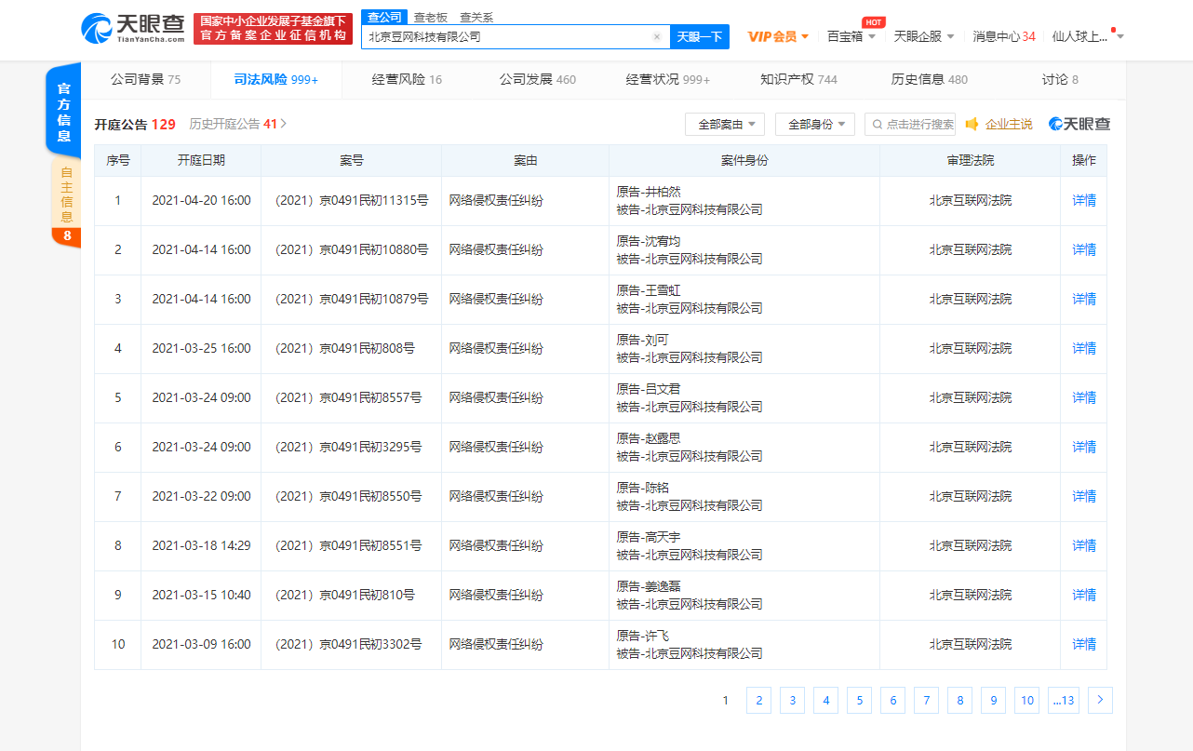Screen dimensions: 1193x751
Task: Expand the VIP会员 menu
Action: point(778,36)
